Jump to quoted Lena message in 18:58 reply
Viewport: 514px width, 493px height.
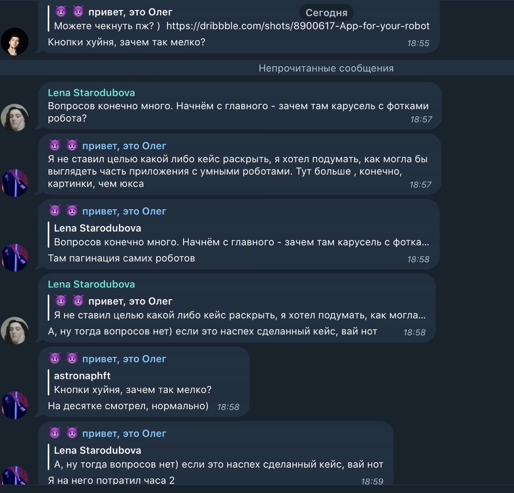point(241,235)
